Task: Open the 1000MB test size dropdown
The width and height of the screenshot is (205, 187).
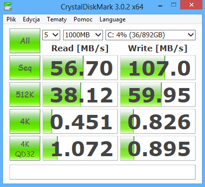Action: pos(83,35)
